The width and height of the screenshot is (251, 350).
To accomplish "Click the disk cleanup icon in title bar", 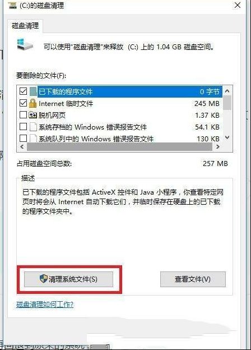I will coord(12,6).
